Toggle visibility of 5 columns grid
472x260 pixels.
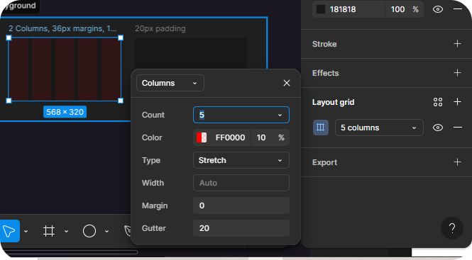(x=438, y=128)
